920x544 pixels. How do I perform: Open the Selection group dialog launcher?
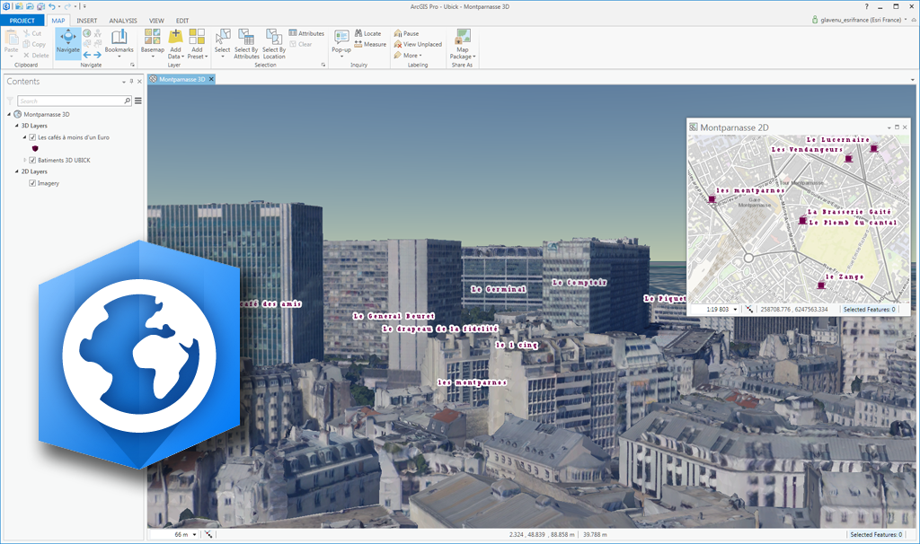point(323,65)
